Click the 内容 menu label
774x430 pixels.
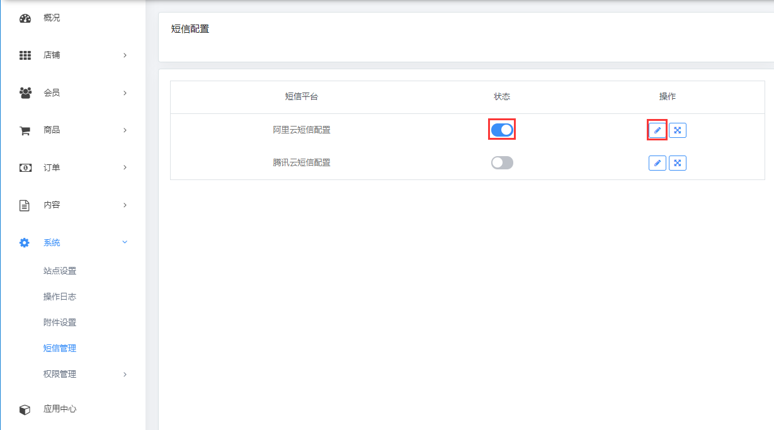click(x=52, y=205)
